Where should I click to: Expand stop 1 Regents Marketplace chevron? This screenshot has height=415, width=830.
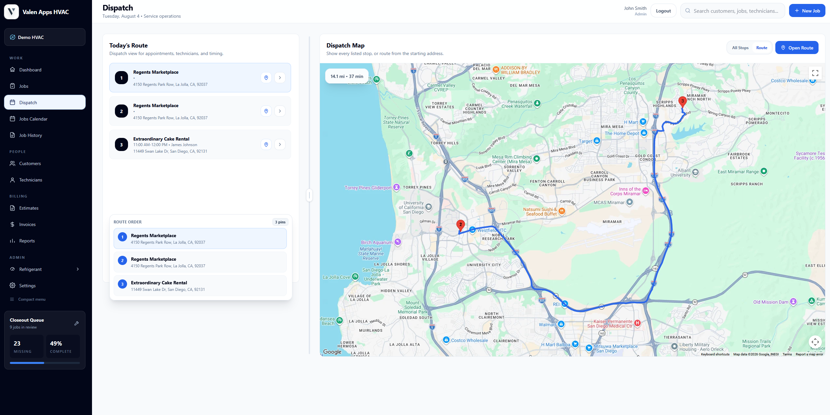pyautogui.click(x=280, y=78)
